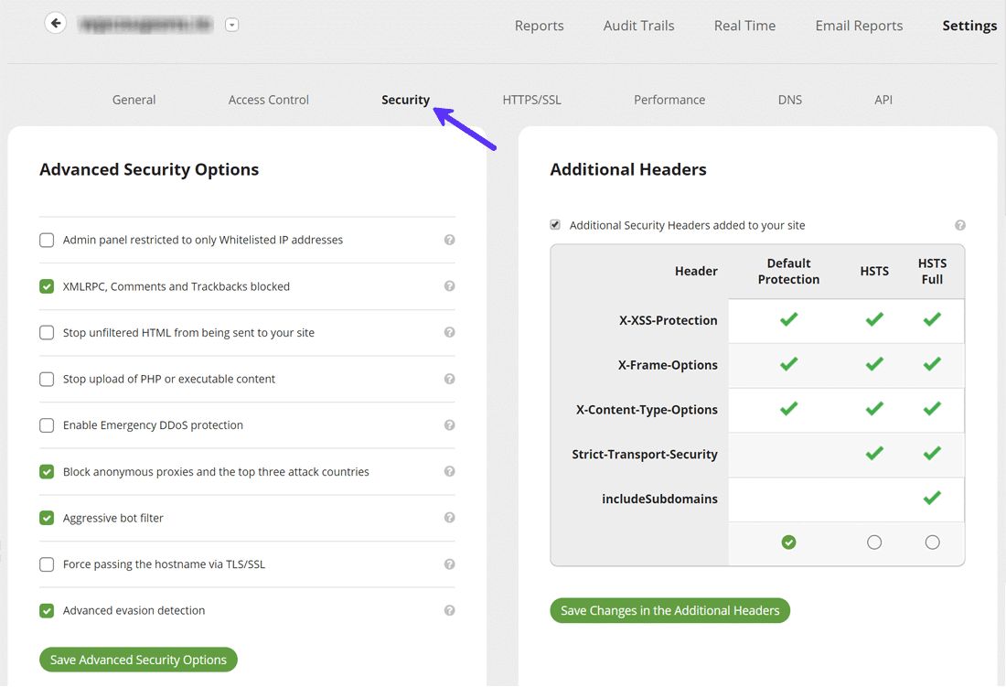Click help icon for Advanced evasion detection
Viewport: 1006px width, 687px height.
449,610
